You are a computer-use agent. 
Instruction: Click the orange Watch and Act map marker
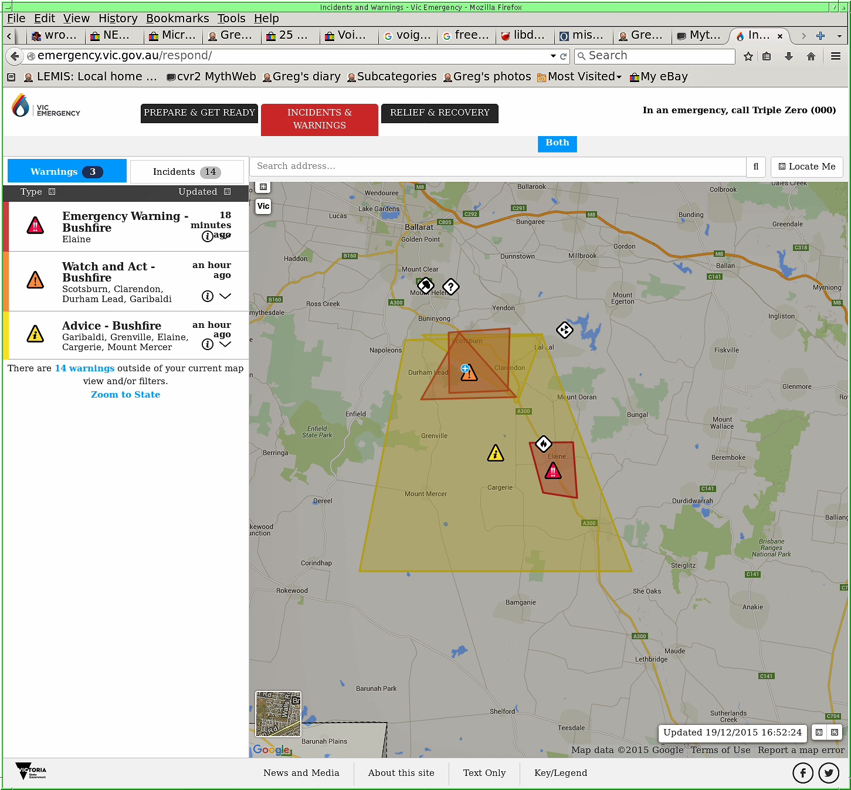tap(469, 373)
